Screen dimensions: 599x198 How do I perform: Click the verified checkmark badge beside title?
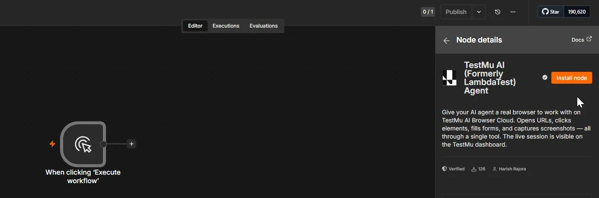(x=545, y=78)
